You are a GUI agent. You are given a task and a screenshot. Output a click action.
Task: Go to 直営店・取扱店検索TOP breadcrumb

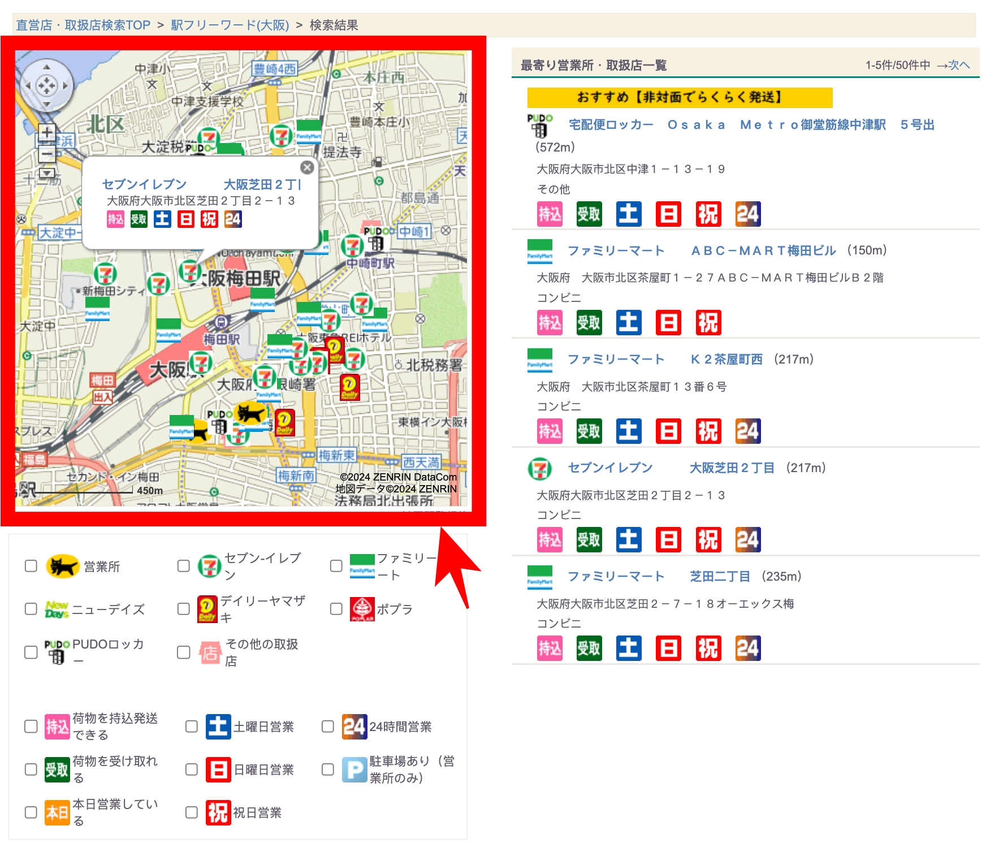[83, 25]
